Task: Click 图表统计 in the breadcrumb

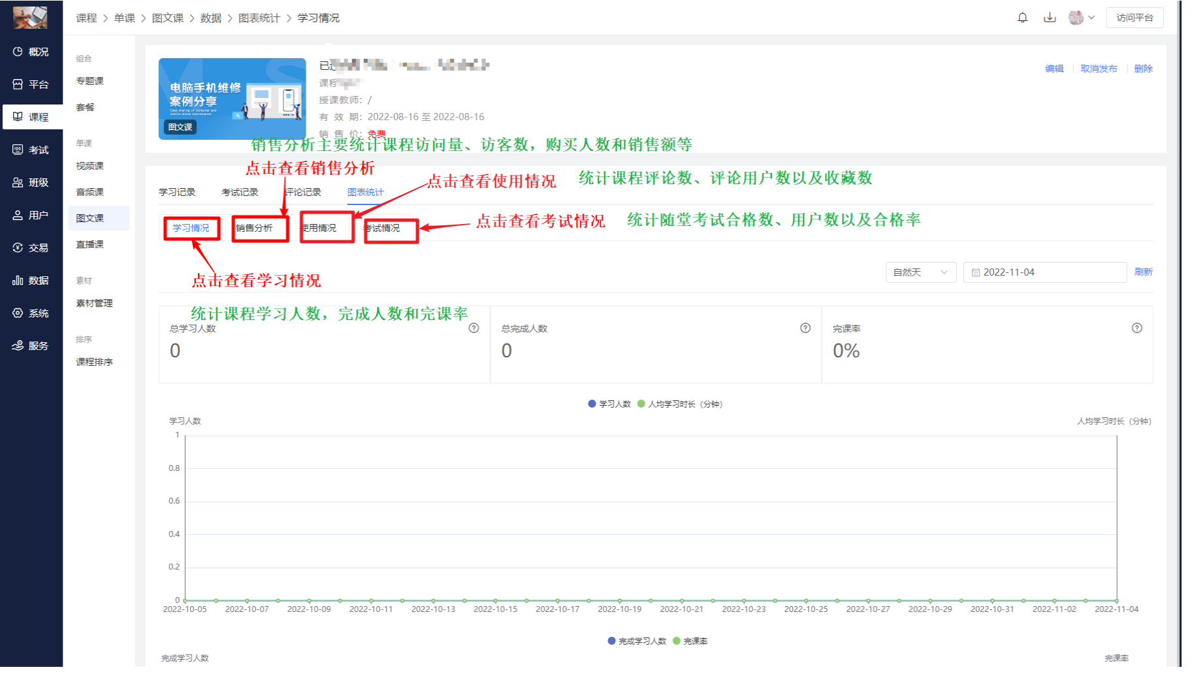Action: [259, 18]
